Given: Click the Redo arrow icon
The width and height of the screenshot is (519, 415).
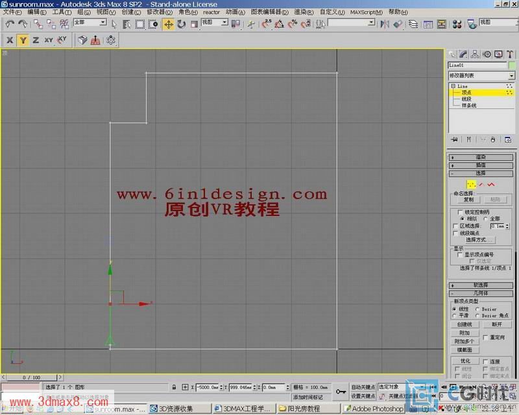Looking at the screenshot, I should click(23, 24).
